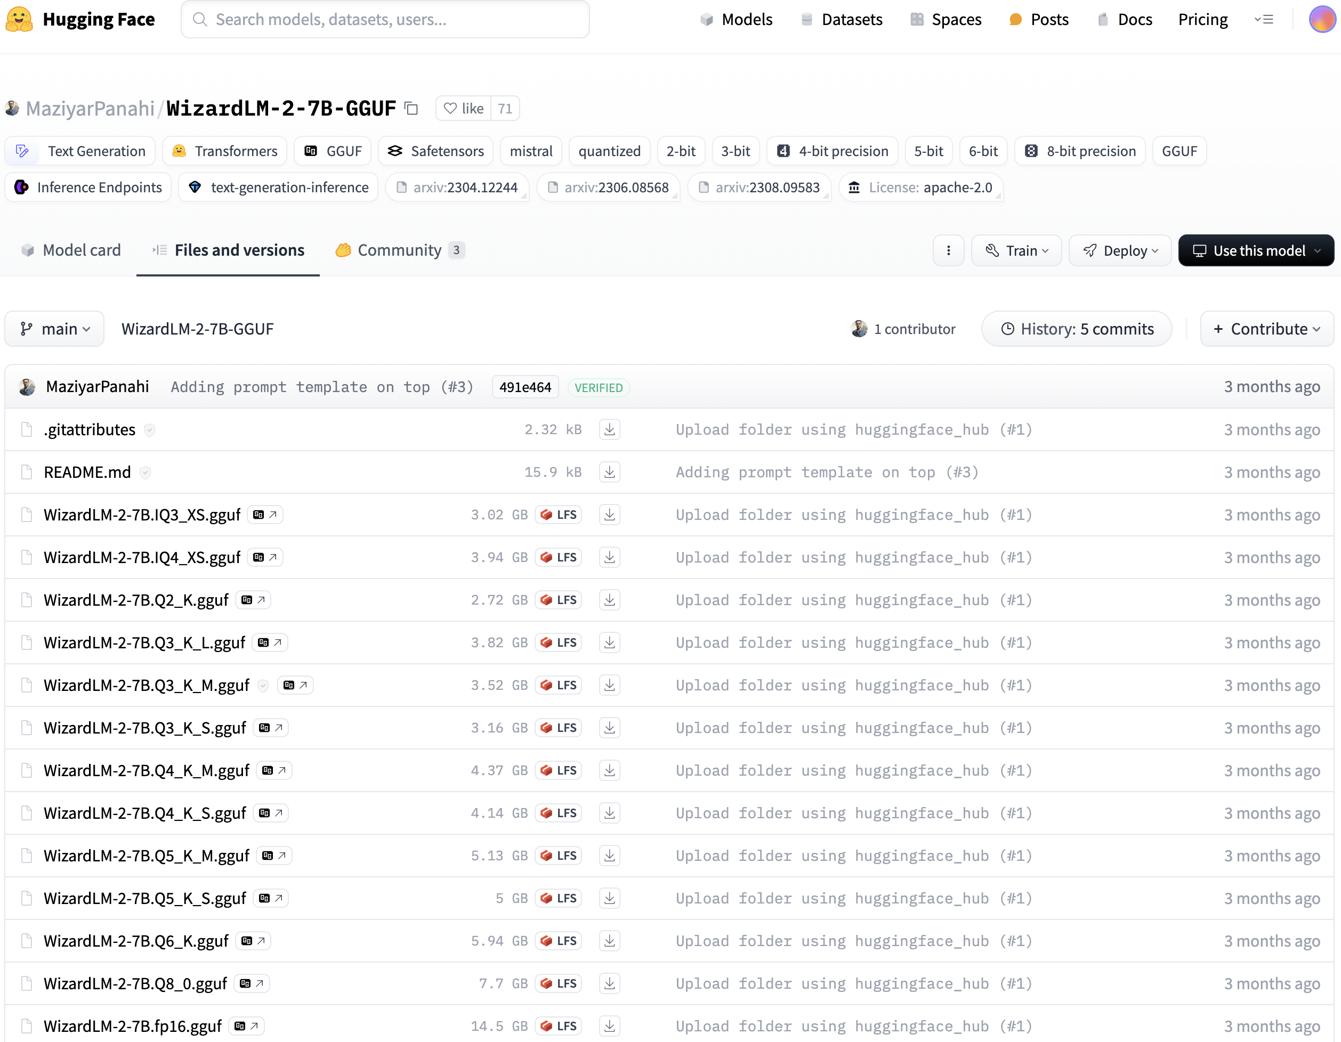Copy model name with the copy icon
Image resolution: width=1341 pixels, height=1042 pixels.
(411, 109)
